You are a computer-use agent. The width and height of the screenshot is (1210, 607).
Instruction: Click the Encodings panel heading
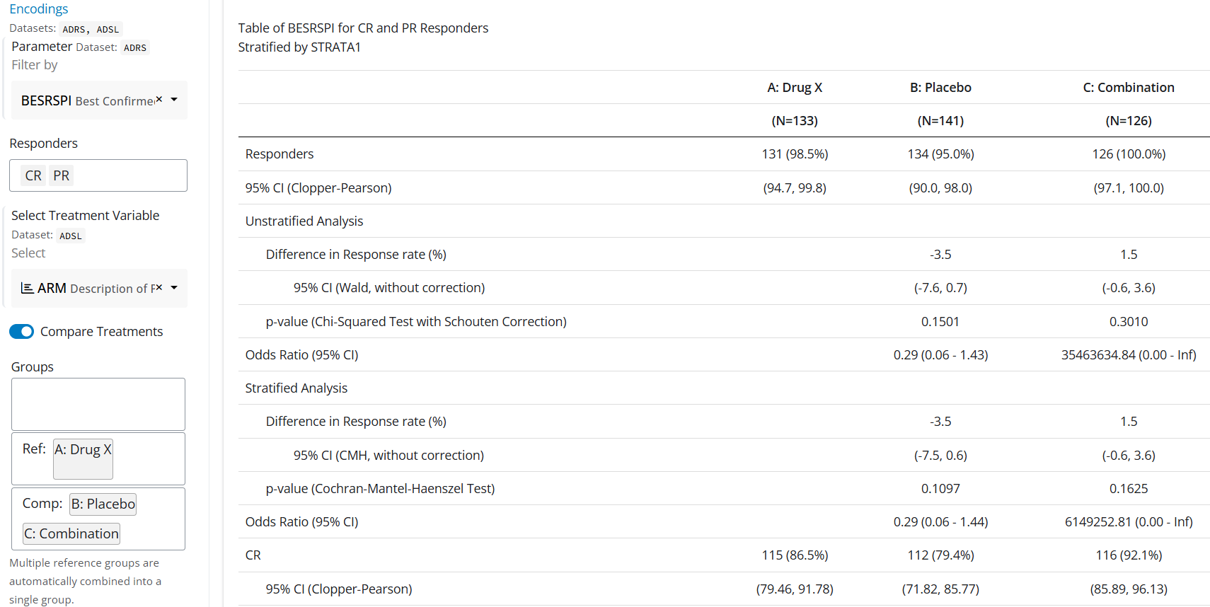coord(39,8)
